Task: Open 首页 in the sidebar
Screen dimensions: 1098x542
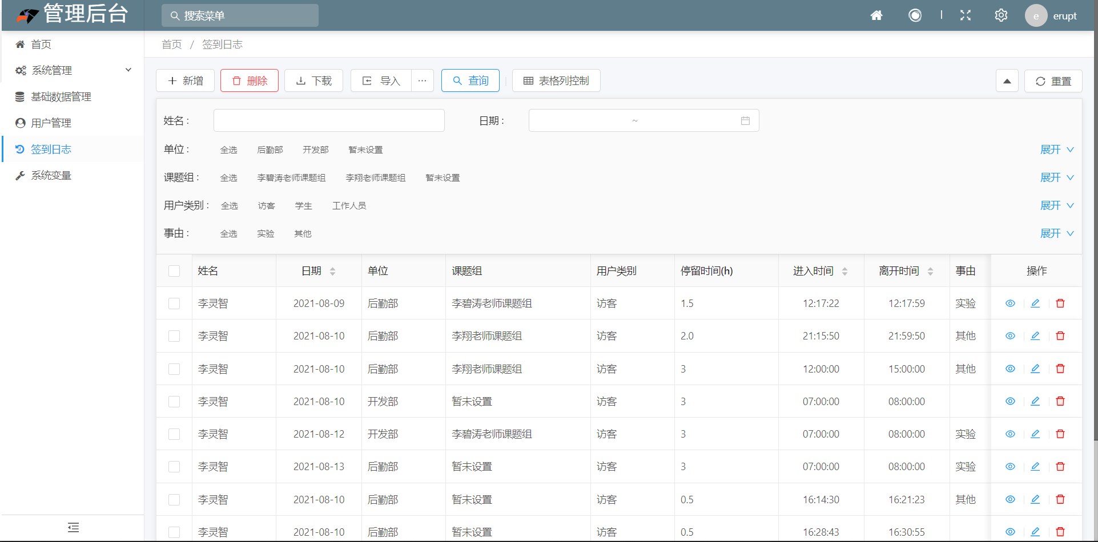Action: (73, 44)
